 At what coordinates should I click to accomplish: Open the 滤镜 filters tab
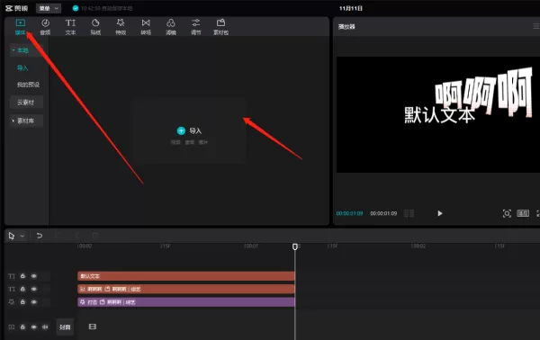point(171,27)
